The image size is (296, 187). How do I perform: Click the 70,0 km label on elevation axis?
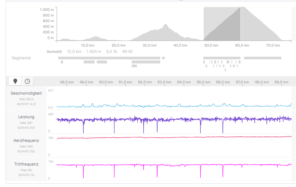[x=273, y=45]
